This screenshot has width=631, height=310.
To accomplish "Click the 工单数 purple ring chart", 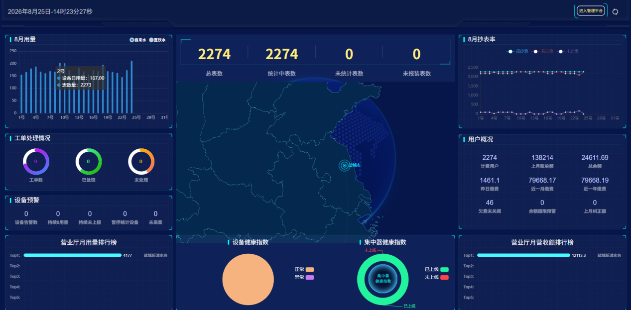I will [x=36, y=161].
